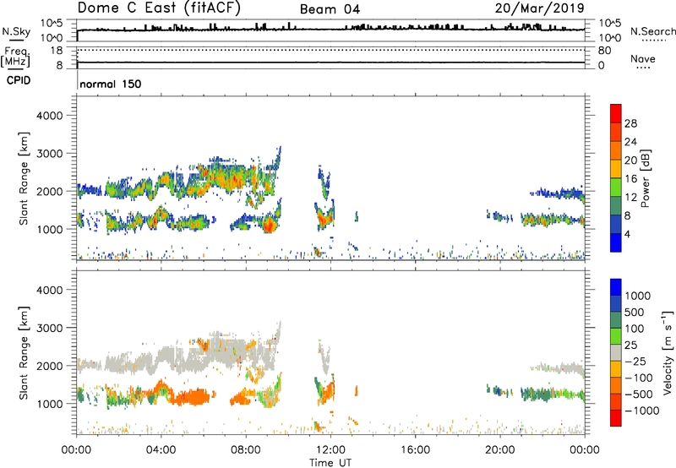676x468 pixels.
Task: Click the '04:00' time axis label
Action: [x=161, y=450]
